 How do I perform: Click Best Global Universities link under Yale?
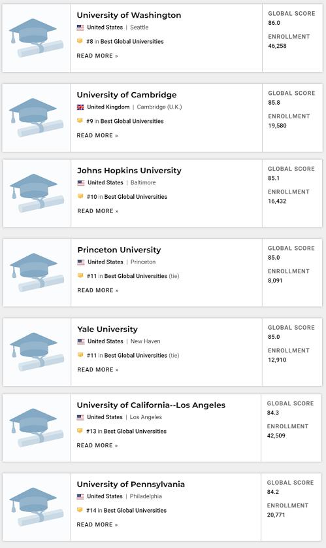136,356
